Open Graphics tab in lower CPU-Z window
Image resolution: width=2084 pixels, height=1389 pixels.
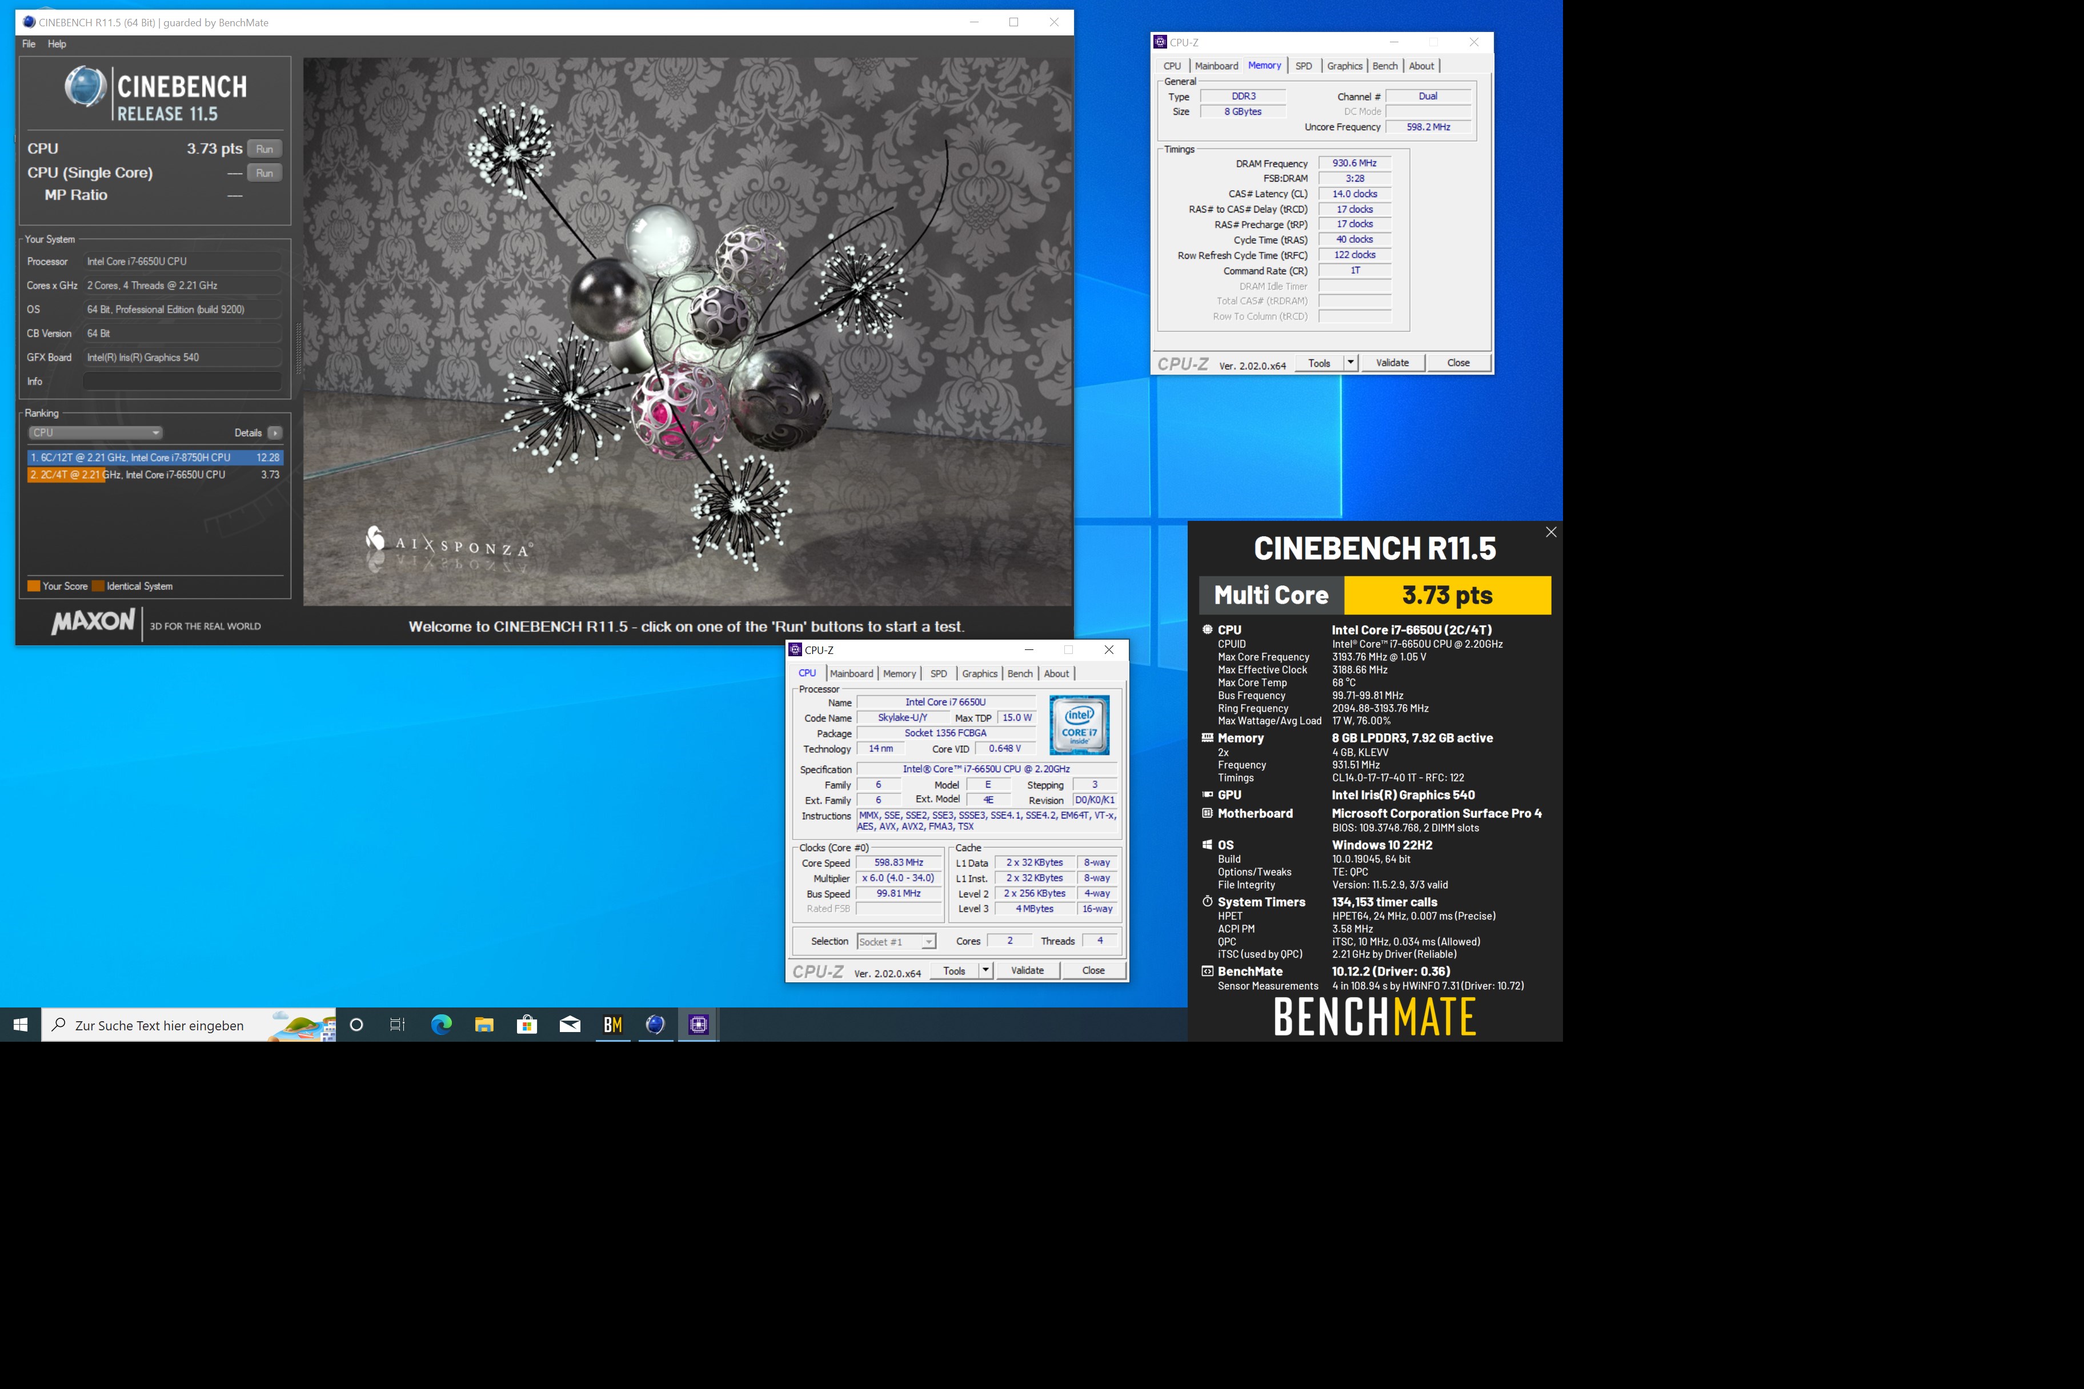979,673
